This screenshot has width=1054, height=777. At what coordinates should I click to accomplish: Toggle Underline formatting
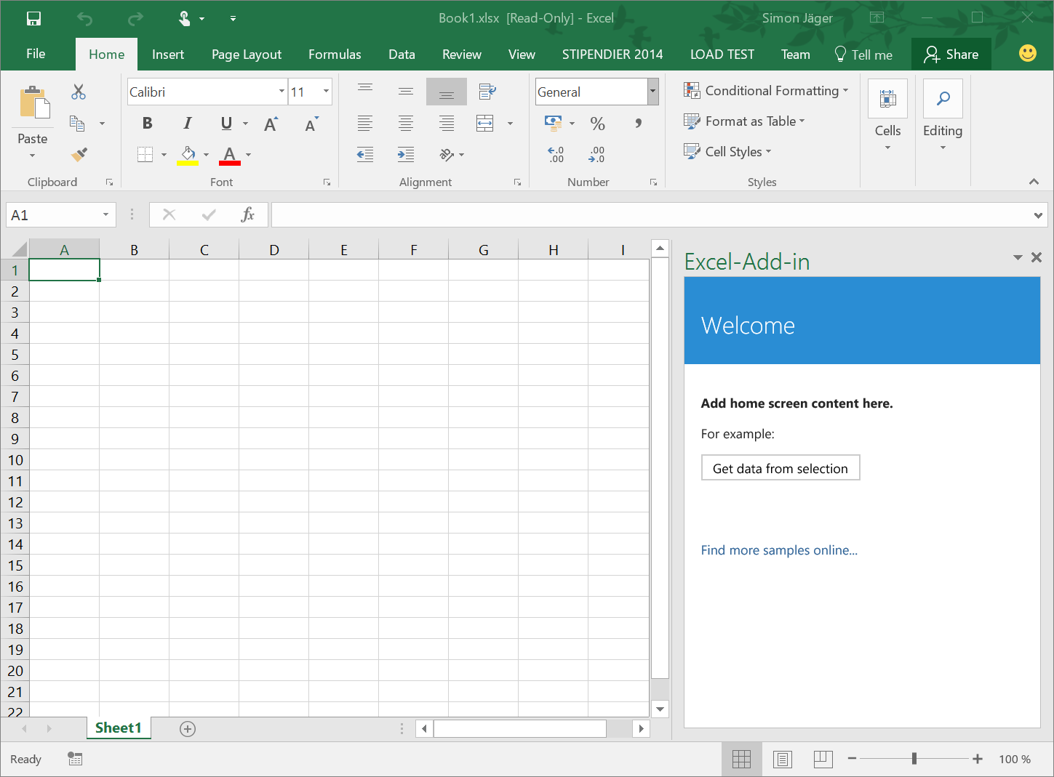pyautogui.click(x=227, y=124)
